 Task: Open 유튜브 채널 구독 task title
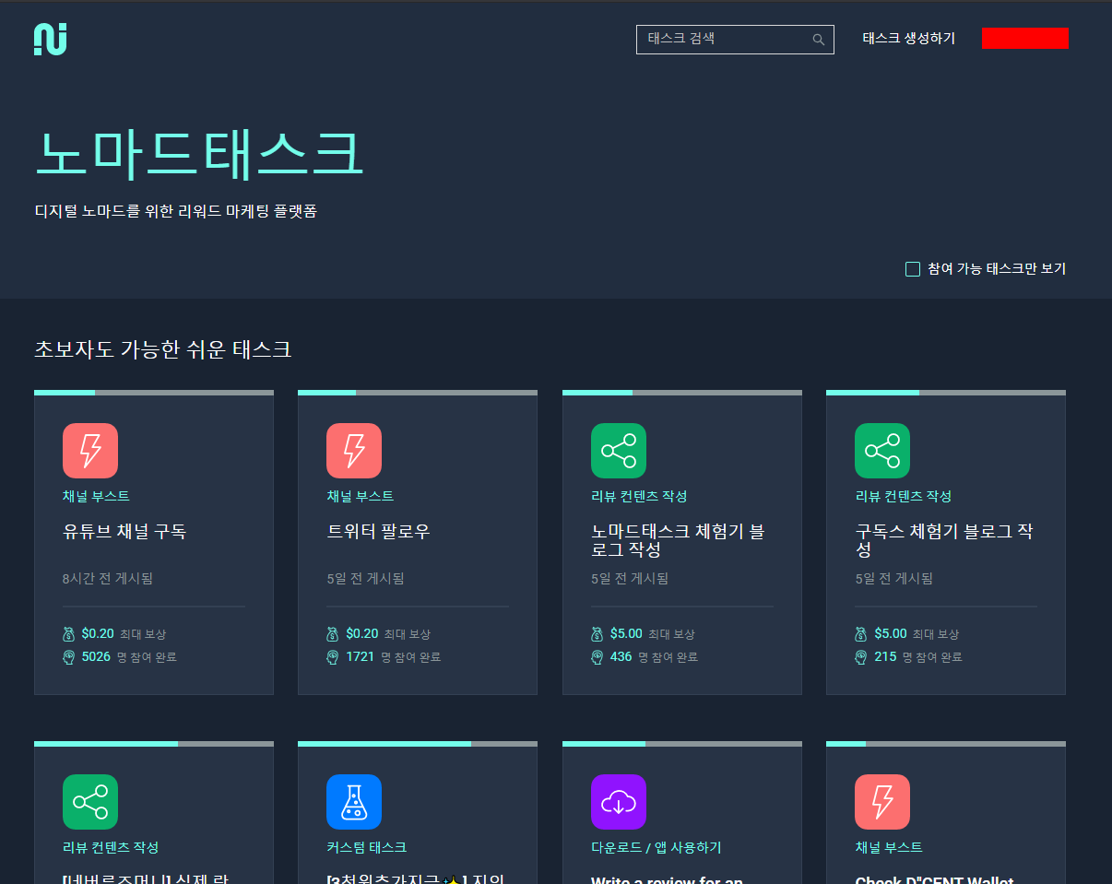[x=124, y=532]
